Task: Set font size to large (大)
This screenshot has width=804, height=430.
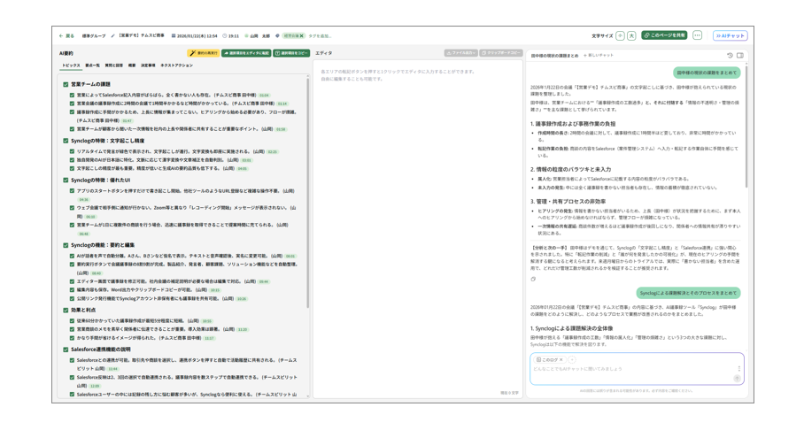Action: tap(631, 36)
